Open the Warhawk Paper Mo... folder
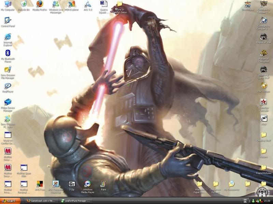 (x=200, y=187)
